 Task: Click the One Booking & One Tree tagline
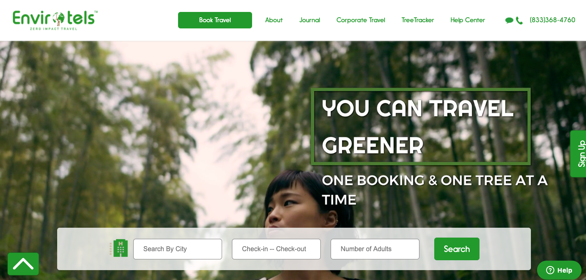click(435, 190)
